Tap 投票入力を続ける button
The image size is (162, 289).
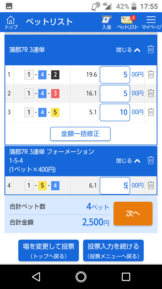click(x=113, y=250)
